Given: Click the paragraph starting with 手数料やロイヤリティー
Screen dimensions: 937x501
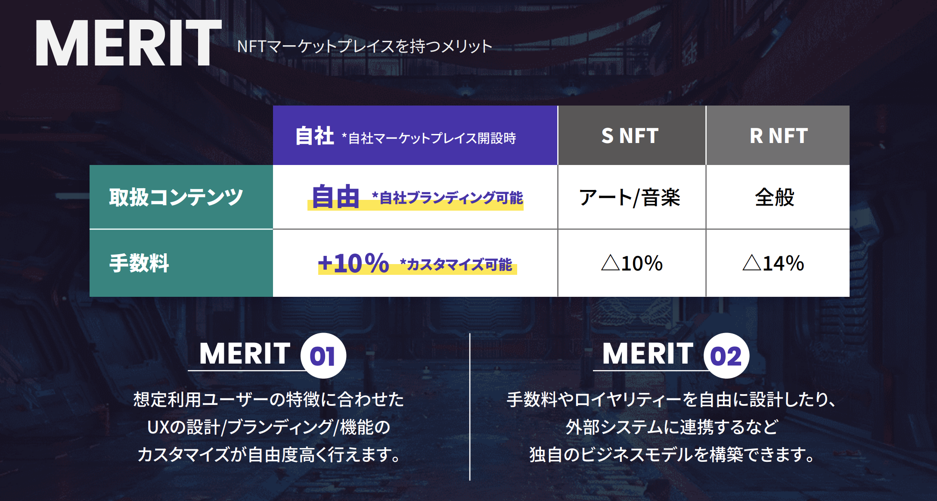Looking at the screenshot, I should (x=672, y=427).
